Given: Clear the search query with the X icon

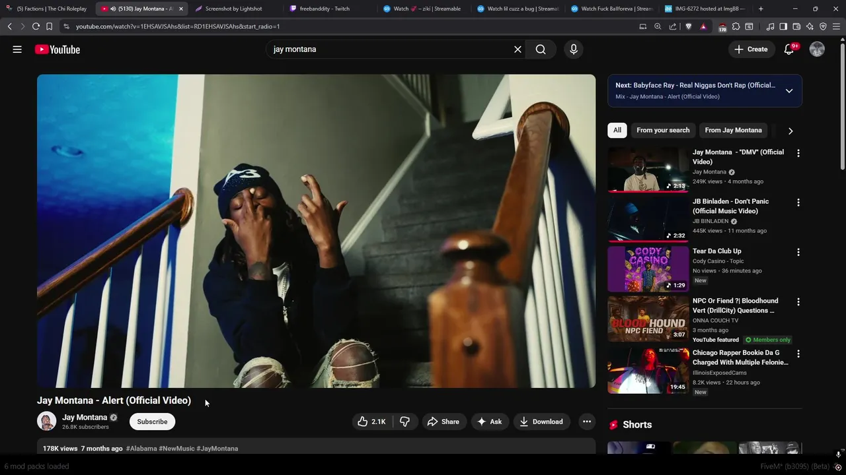Looking at the screenshot, I should point(518,49).
